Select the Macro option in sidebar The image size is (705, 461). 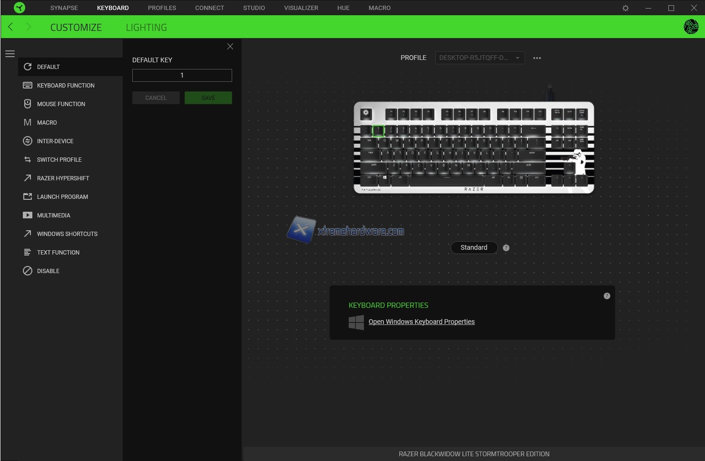(47, 123)
